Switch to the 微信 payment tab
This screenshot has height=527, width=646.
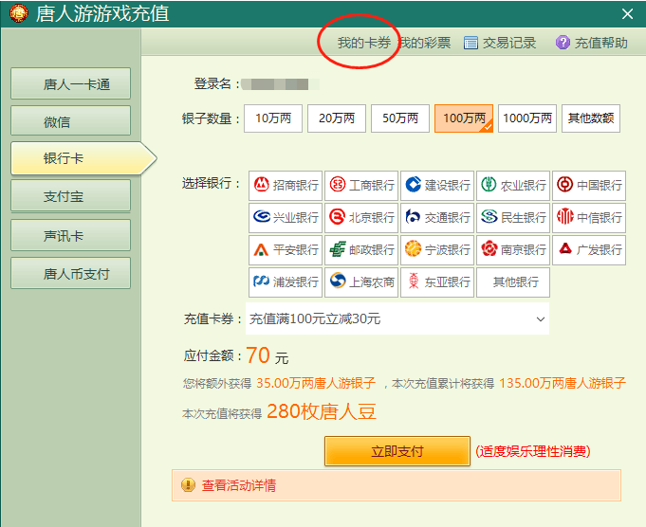point(71,121)
